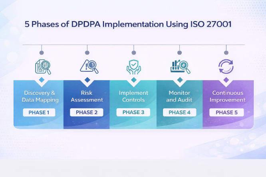Screen dimensions: 266x177
Task: Click the bar chart magnifier icon above Monitor and Audit
Action: pos(181,67)
